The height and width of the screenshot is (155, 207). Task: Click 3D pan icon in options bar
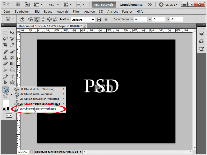[43, 19]
